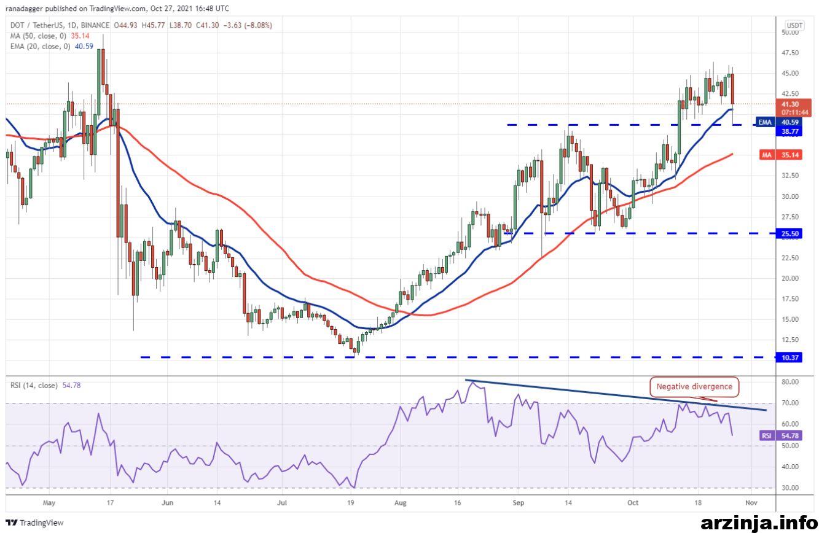
Task: Select the Negative divergence annotation box
Action: pos(694,387)
